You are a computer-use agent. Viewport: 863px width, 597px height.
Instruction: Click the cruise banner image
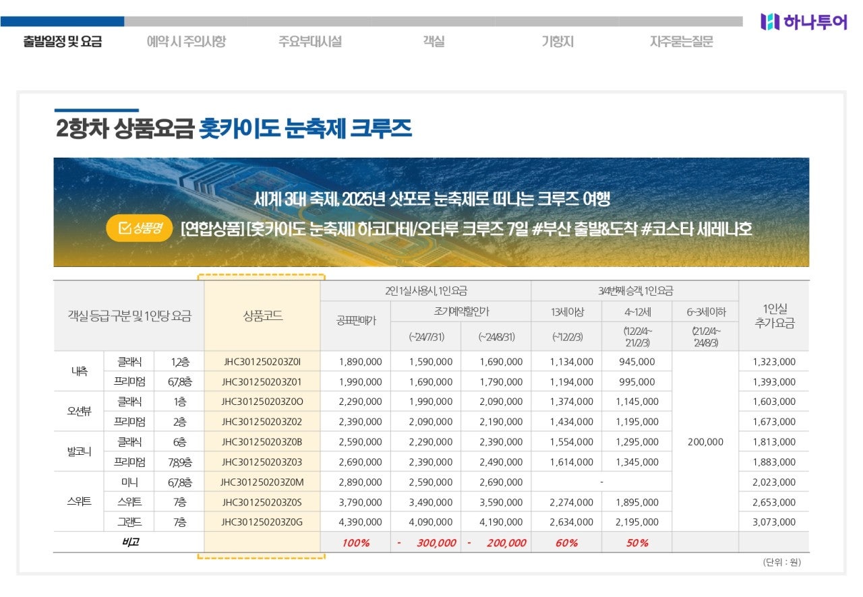point(431,212)
